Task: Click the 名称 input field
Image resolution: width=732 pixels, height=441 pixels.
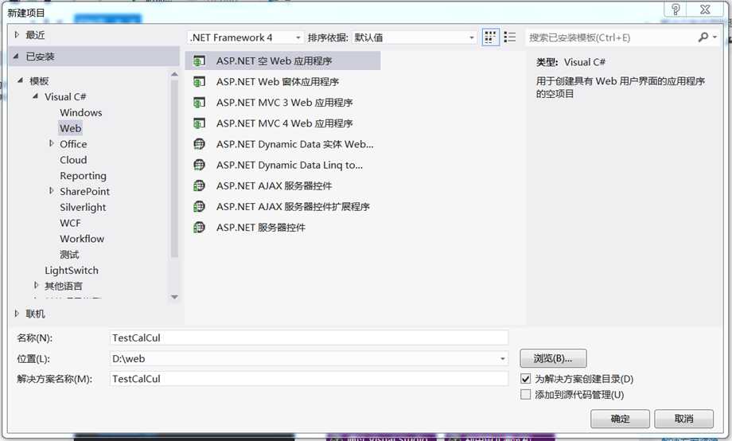Action: [309, 338]
